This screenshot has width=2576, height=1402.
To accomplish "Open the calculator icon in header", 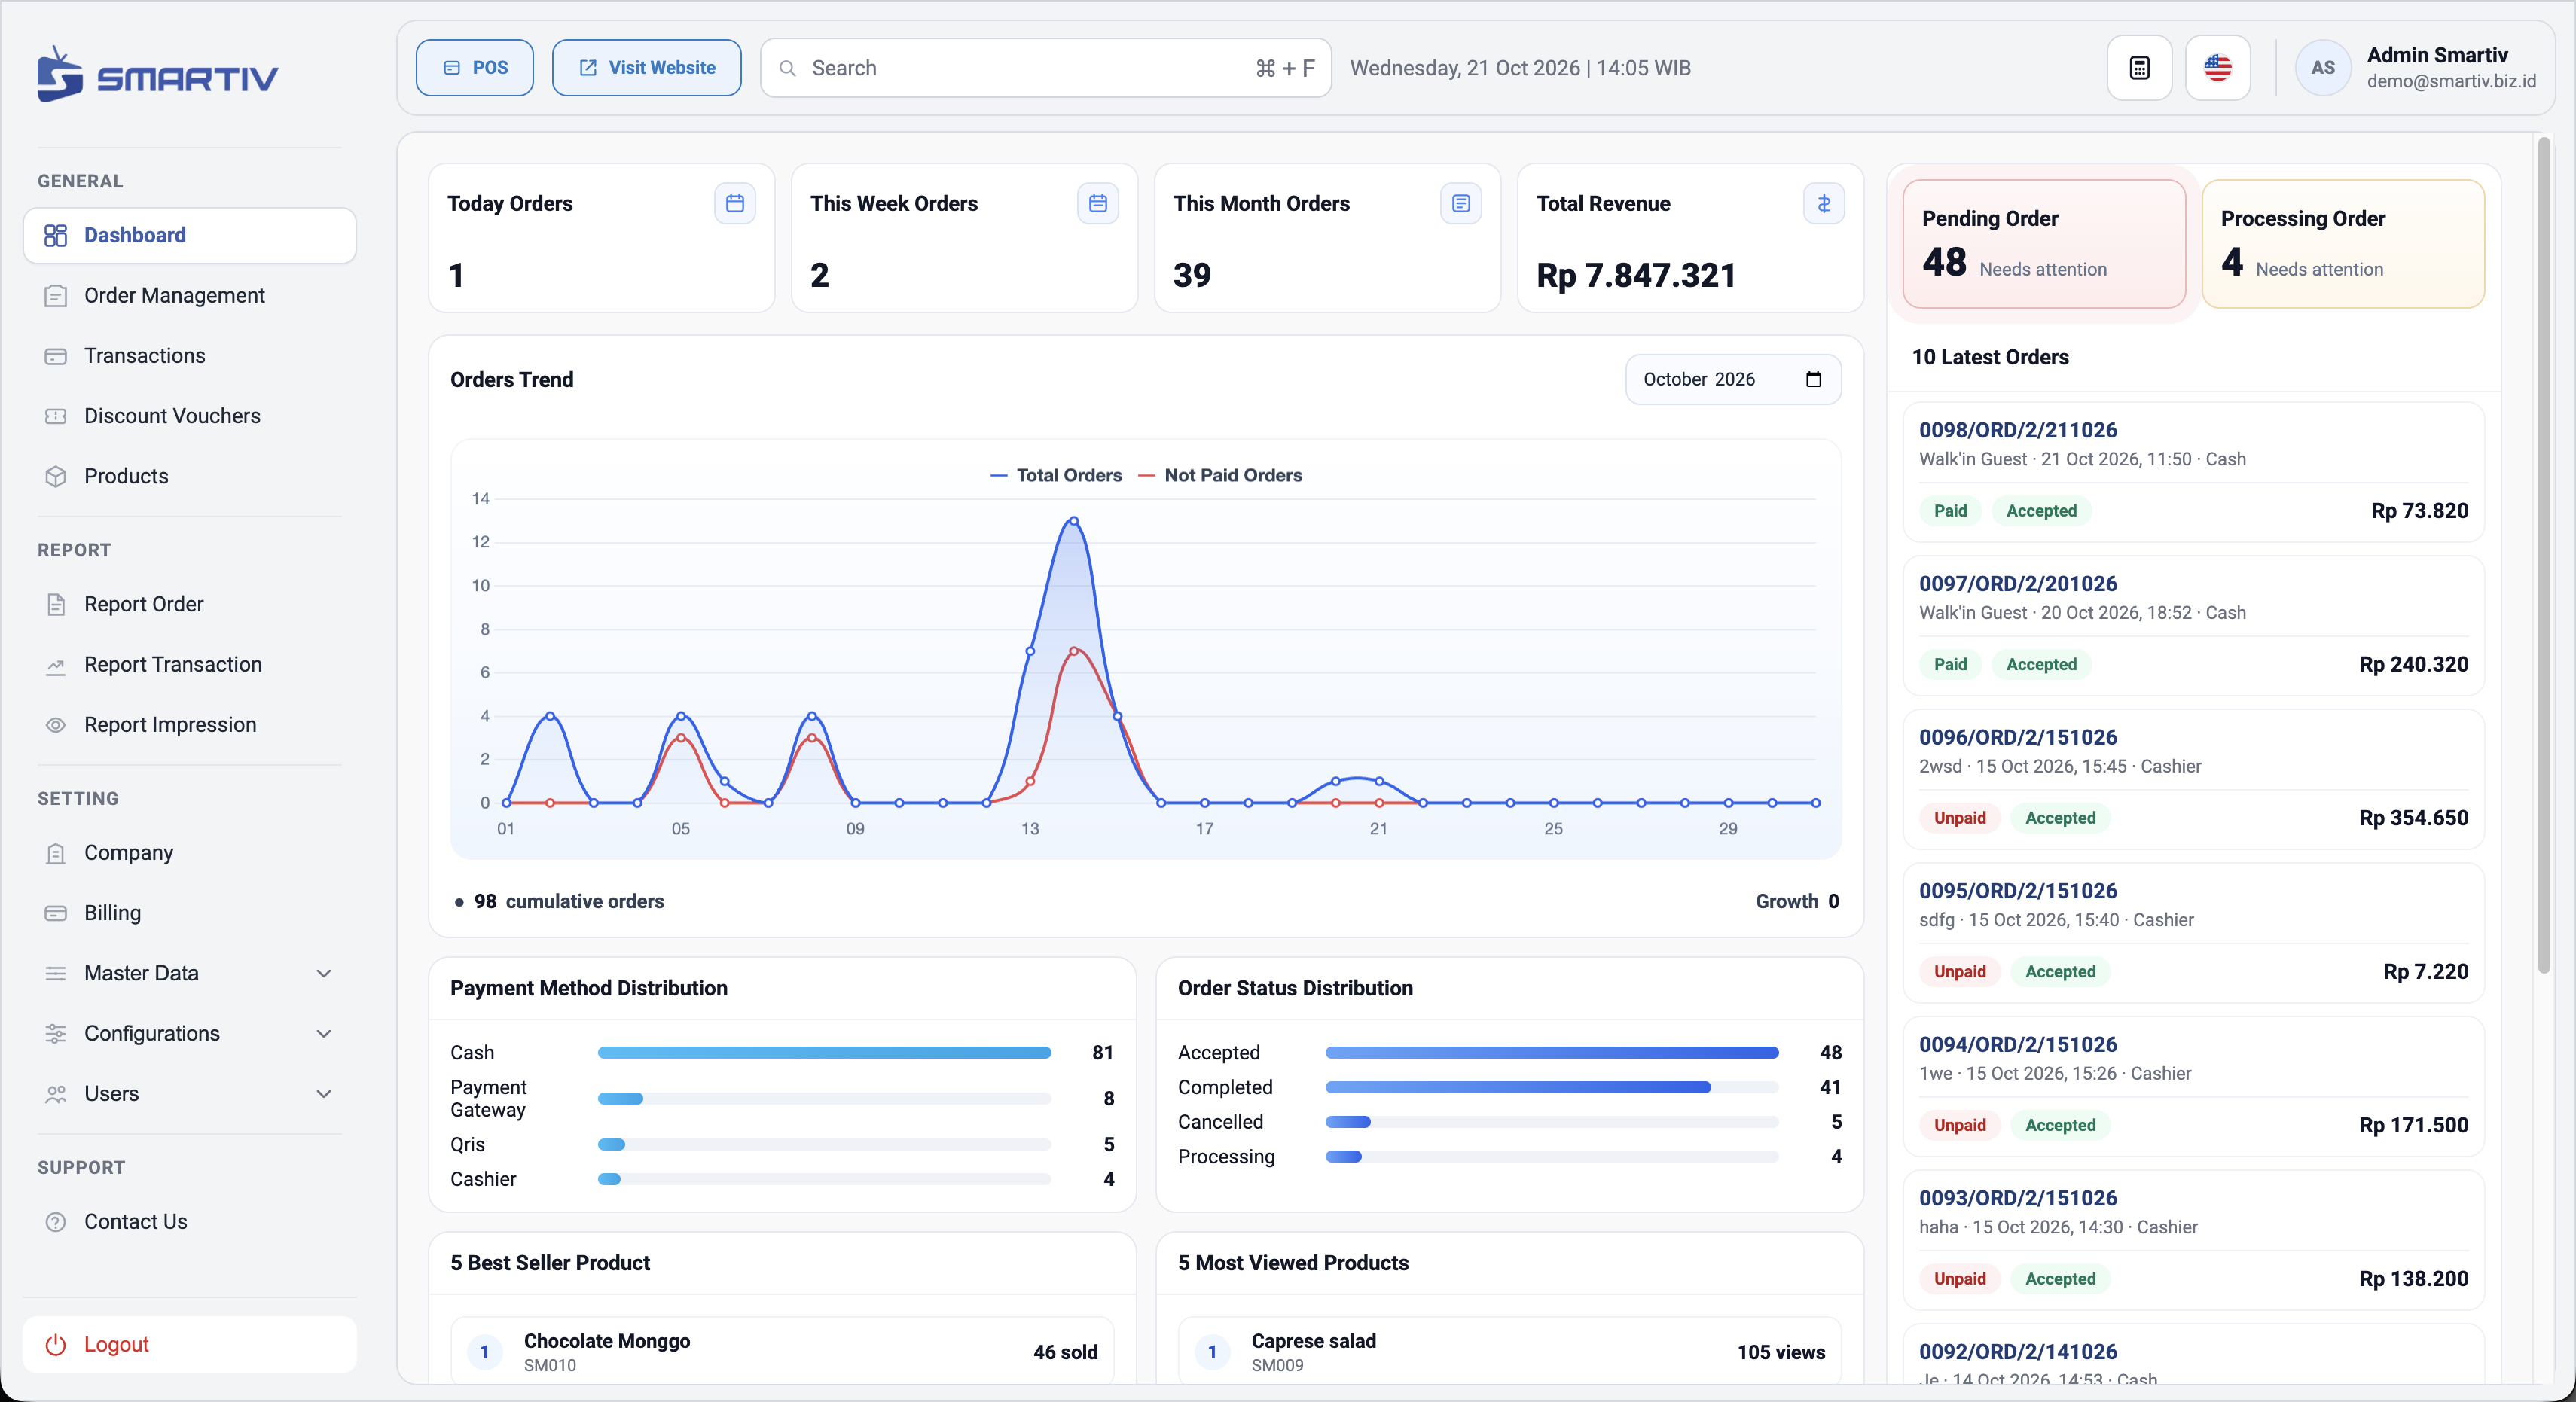I will pos(2139,68).
